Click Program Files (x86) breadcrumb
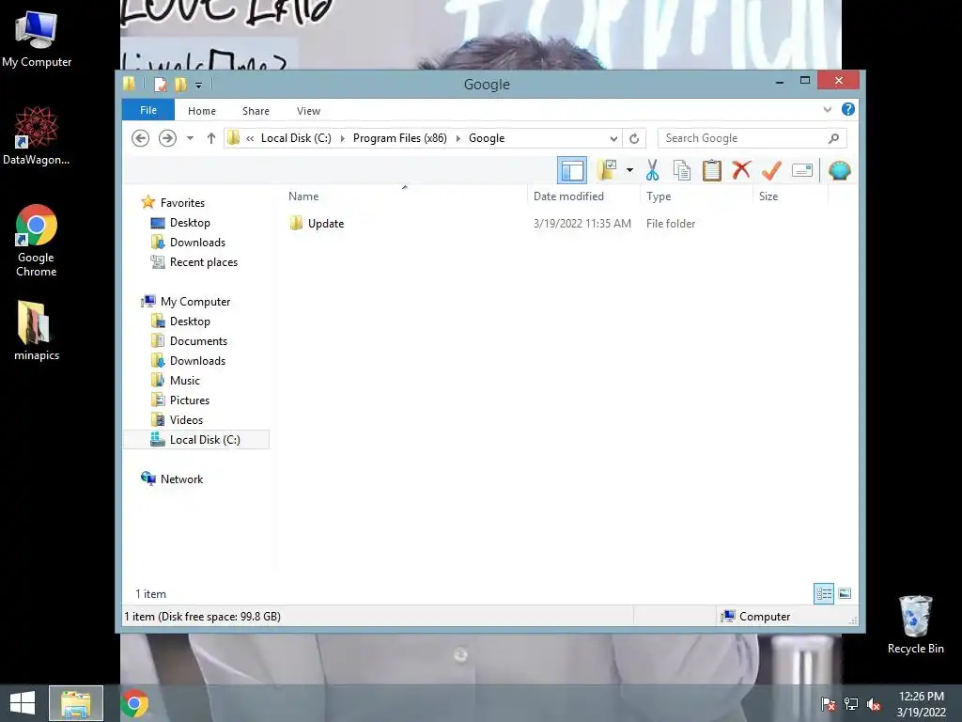962x722 pixels. point(399,138)
